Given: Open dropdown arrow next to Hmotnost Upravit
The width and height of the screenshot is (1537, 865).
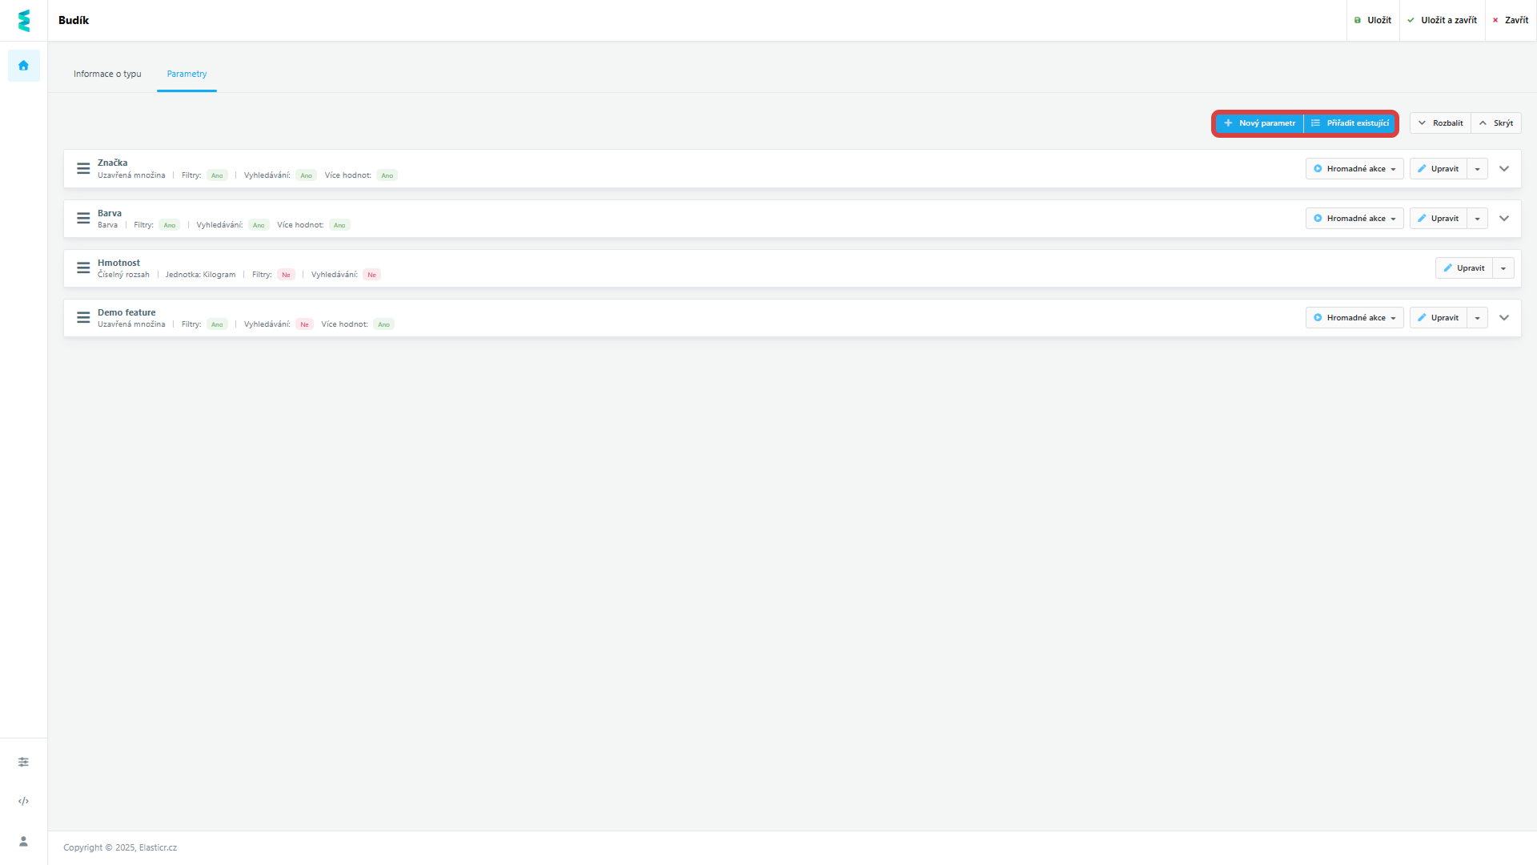Looking at the screenshot, I should click(x=1503, y=268).
